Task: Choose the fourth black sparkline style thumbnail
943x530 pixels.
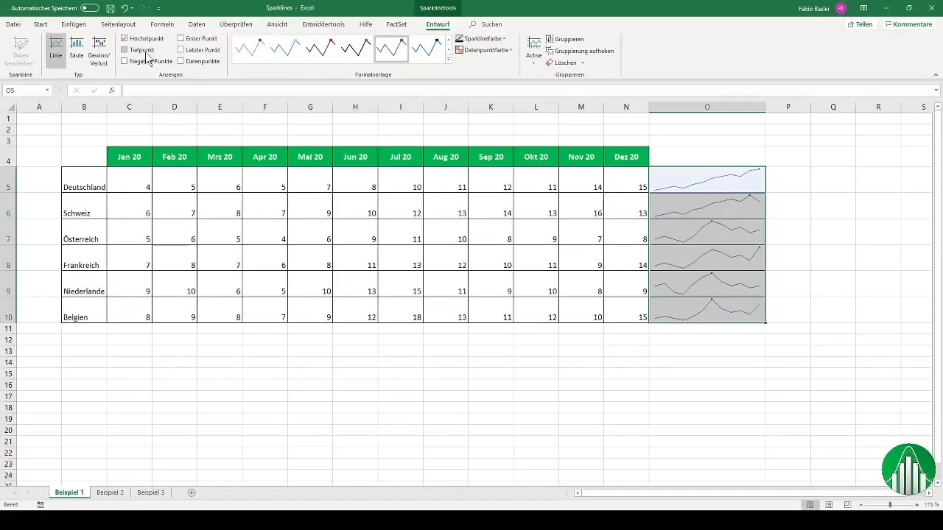Action: pyautogui.click(x=356, y=49)
